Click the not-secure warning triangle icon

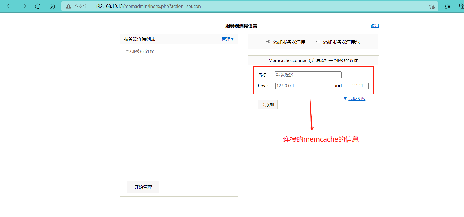(x=68, y=6)
